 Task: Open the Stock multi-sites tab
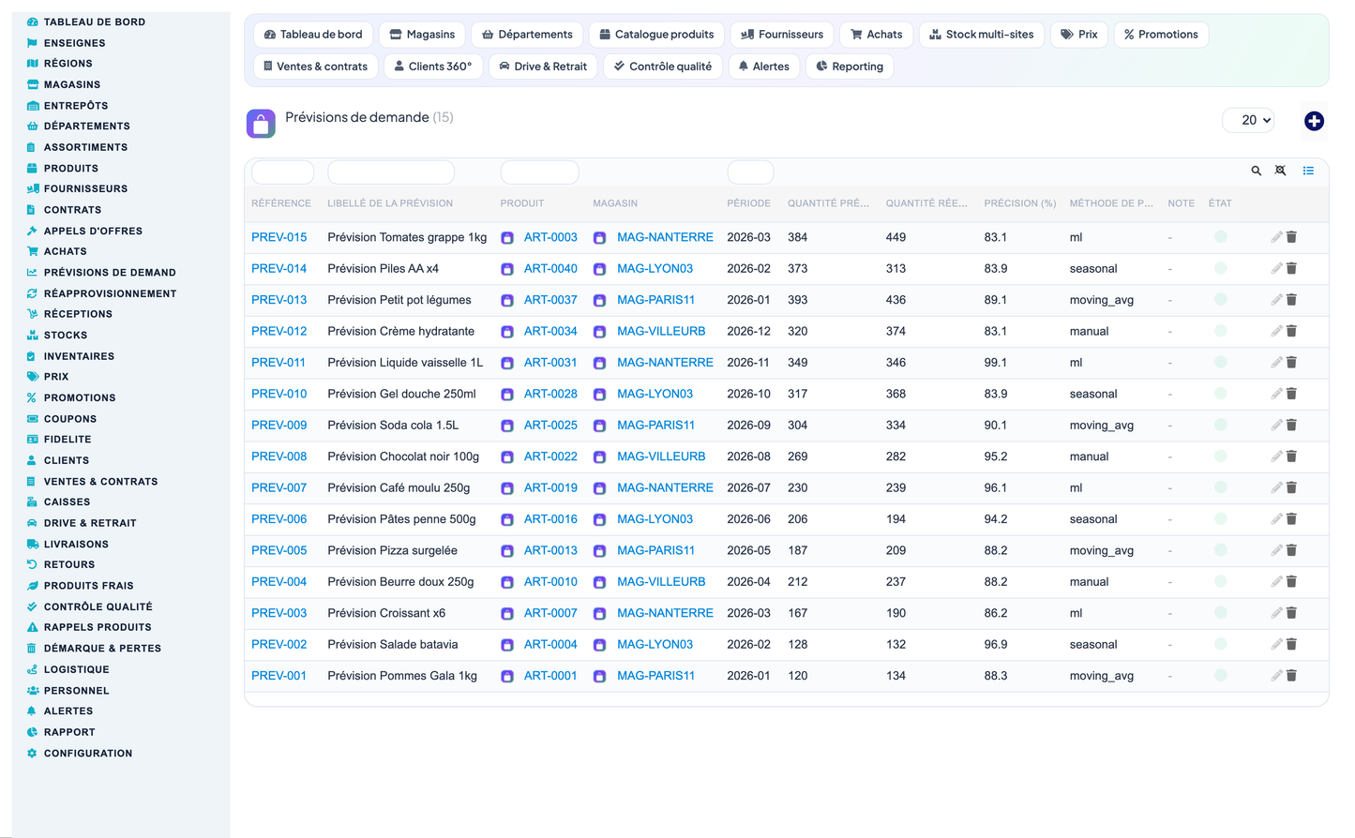pyautogui.click(x=982, y=35)
